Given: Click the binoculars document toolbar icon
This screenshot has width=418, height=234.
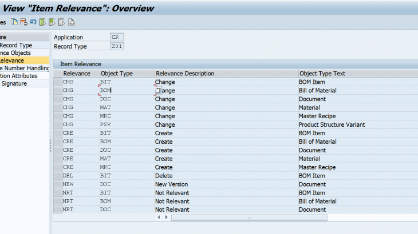Looking at the screenshot, I should point(71,22).
